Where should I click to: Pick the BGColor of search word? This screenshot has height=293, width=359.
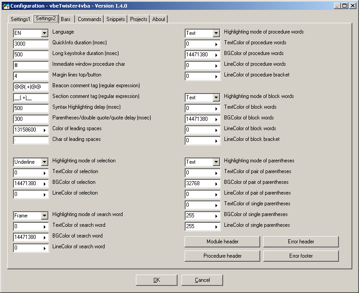(x=45, y=238)
